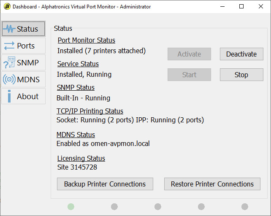Screen dimensions: 271x216
Task: Click 'Installed (7 printers attached)' text
Action: tap(101, 51)
